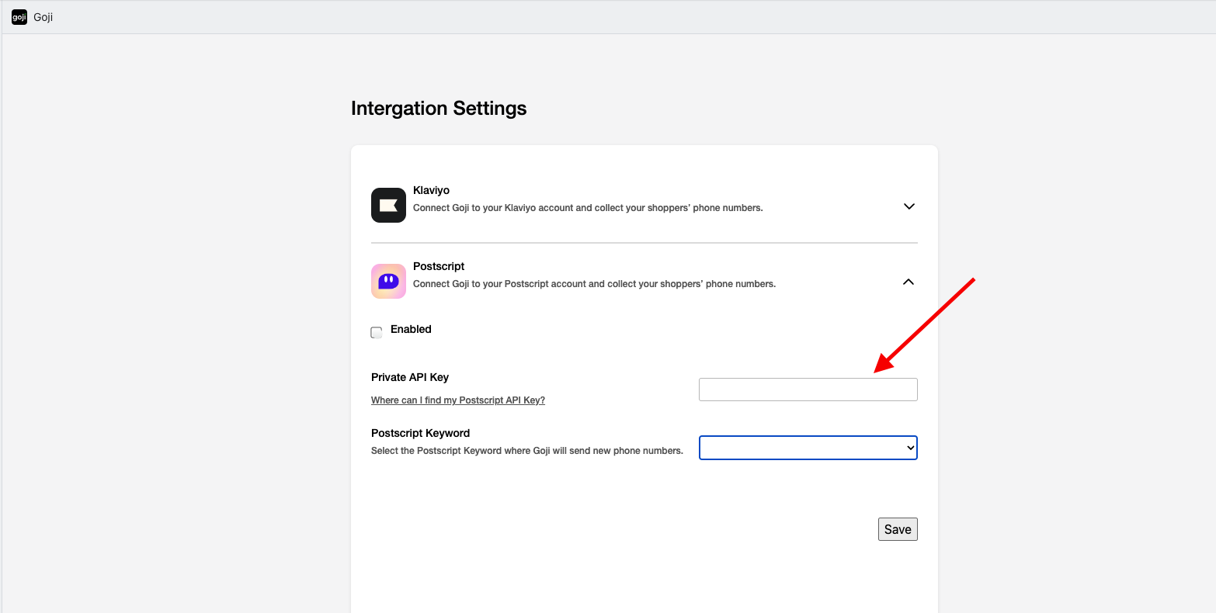This screenshot has height=613, width=1216.
Task: Click the 'Postscript Keyword' label
Action: pyautogui.click(x=420, y=433)
